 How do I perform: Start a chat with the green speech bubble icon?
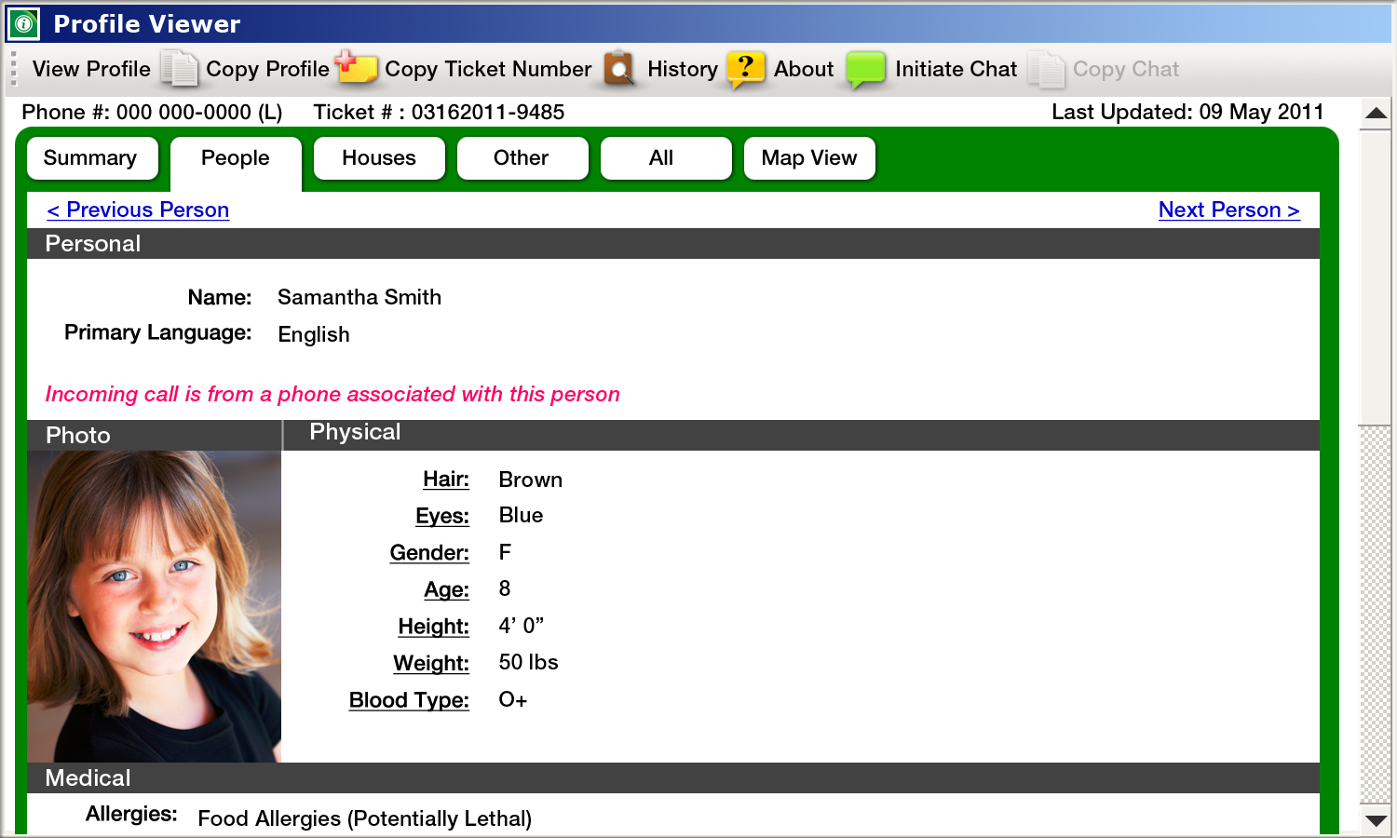point(866,70)
